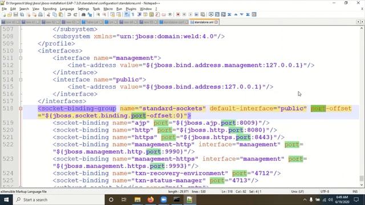This screenshot has height=205, width=365.
Task: Open the Search menu
Action: (24, 9)
